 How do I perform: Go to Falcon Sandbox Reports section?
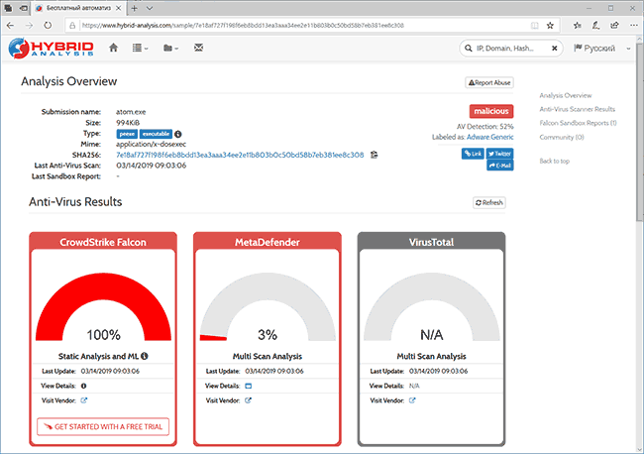tap(578, 123)
